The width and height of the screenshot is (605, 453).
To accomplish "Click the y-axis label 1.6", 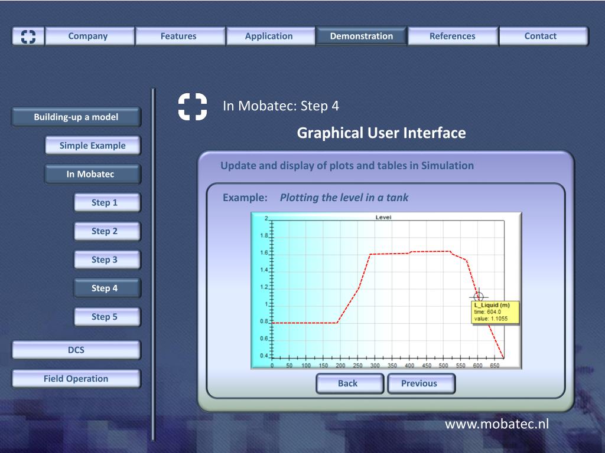I will [x=264, y=253].
